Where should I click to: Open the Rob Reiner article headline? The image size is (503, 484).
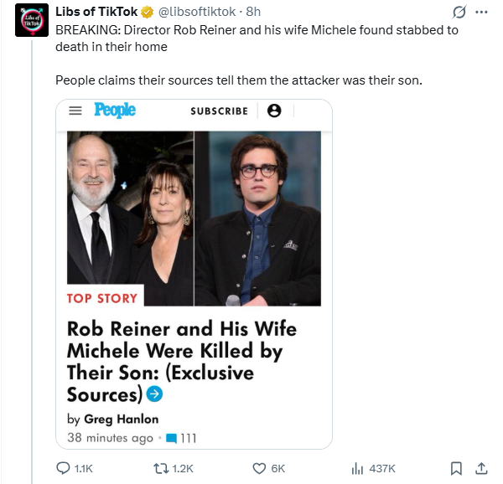(181, 360)
